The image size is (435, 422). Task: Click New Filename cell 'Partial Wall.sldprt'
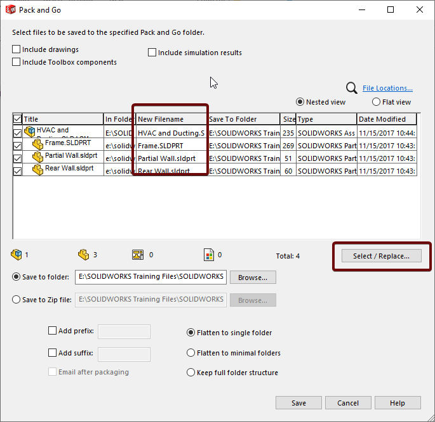(171, 158)
